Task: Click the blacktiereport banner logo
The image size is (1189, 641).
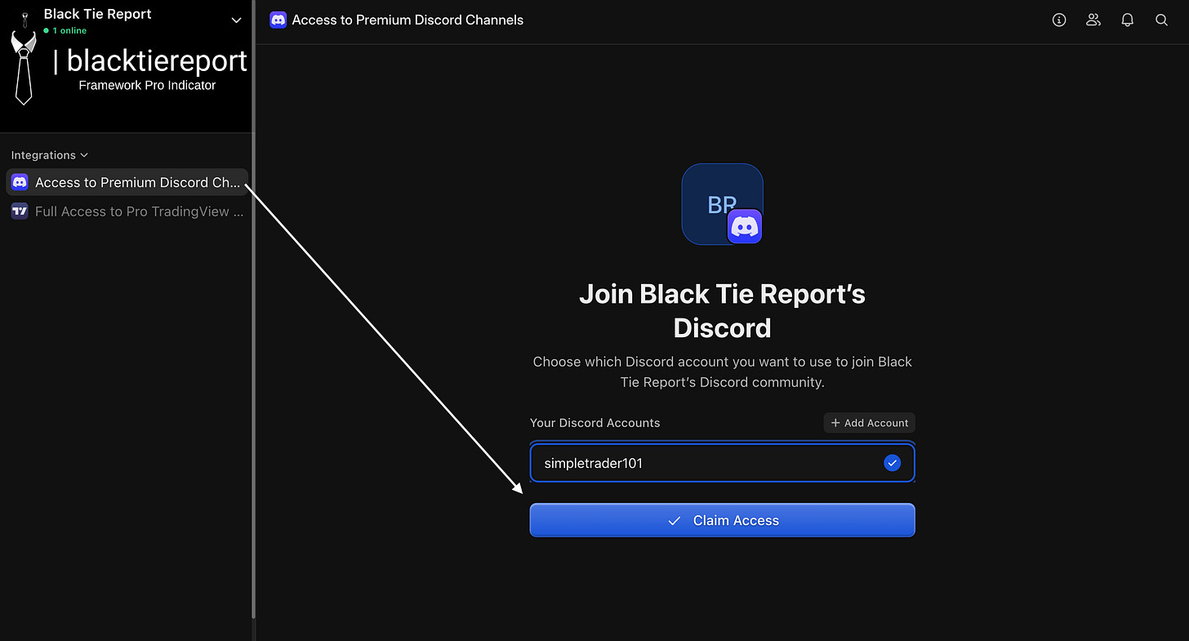Action: pos(127,65)
